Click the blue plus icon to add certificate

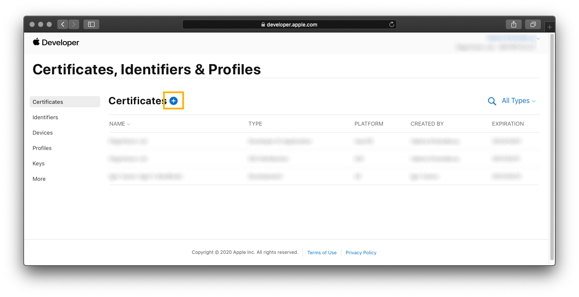click(173, 100)
